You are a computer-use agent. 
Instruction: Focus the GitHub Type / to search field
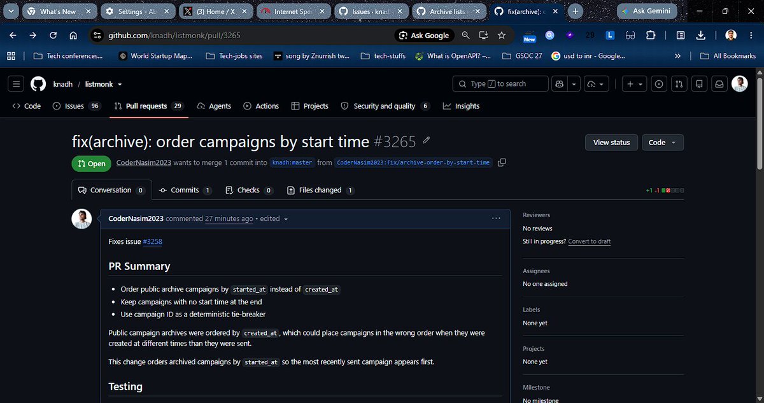coord(500,84)
